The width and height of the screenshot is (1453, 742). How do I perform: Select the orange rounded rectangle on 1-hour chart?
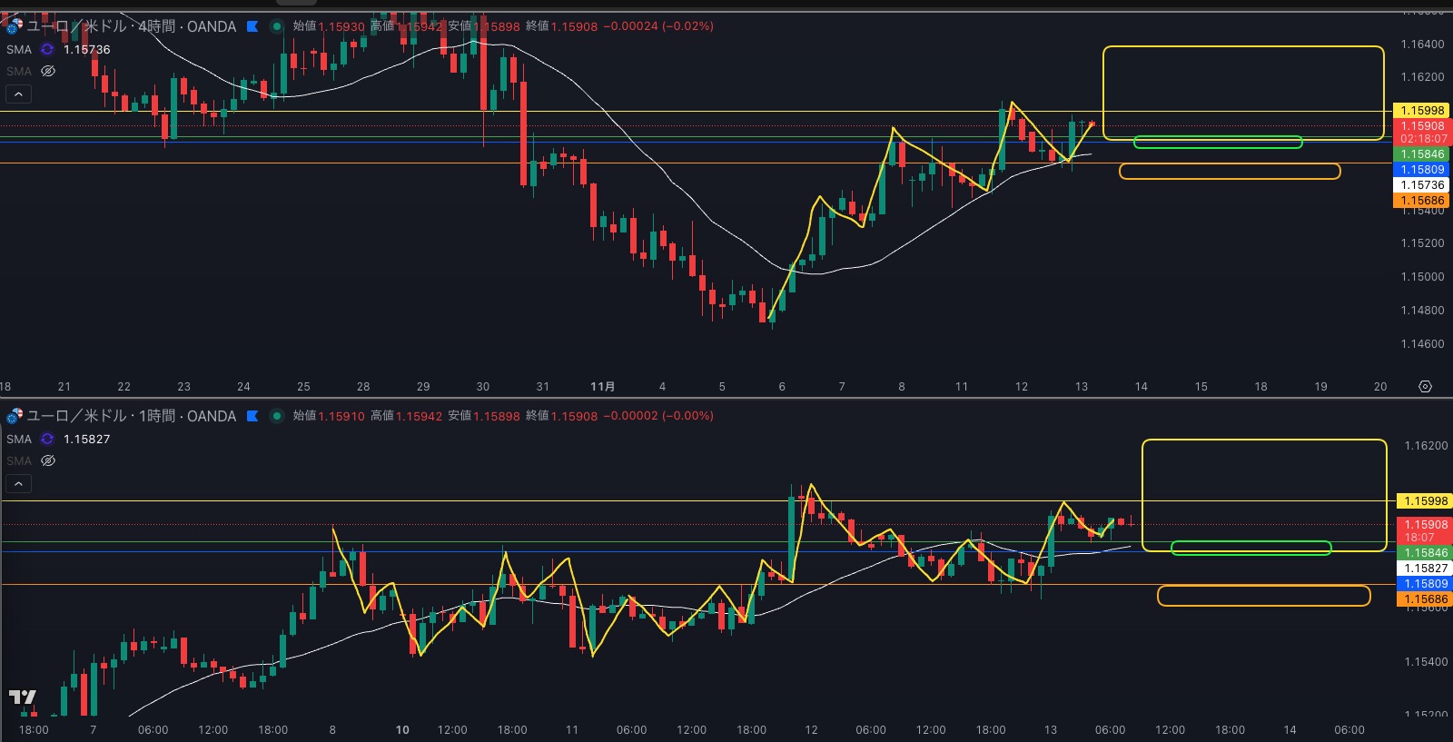click(x=1262, y=596)
